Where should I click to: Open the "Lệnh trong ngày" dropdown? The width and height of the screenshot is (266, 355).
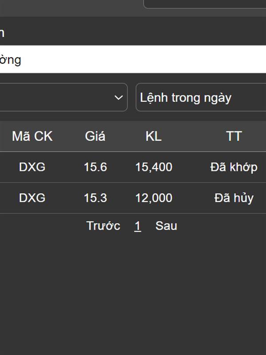(200, 98)
